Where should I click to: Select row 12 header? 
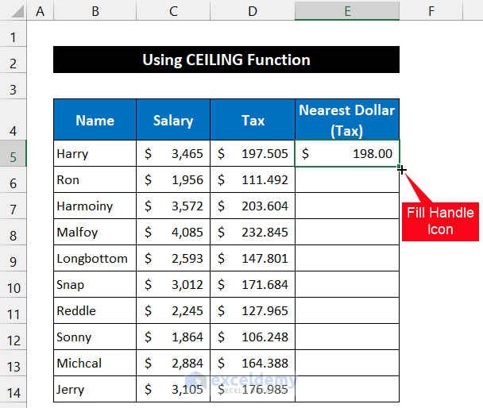[14, 337]
